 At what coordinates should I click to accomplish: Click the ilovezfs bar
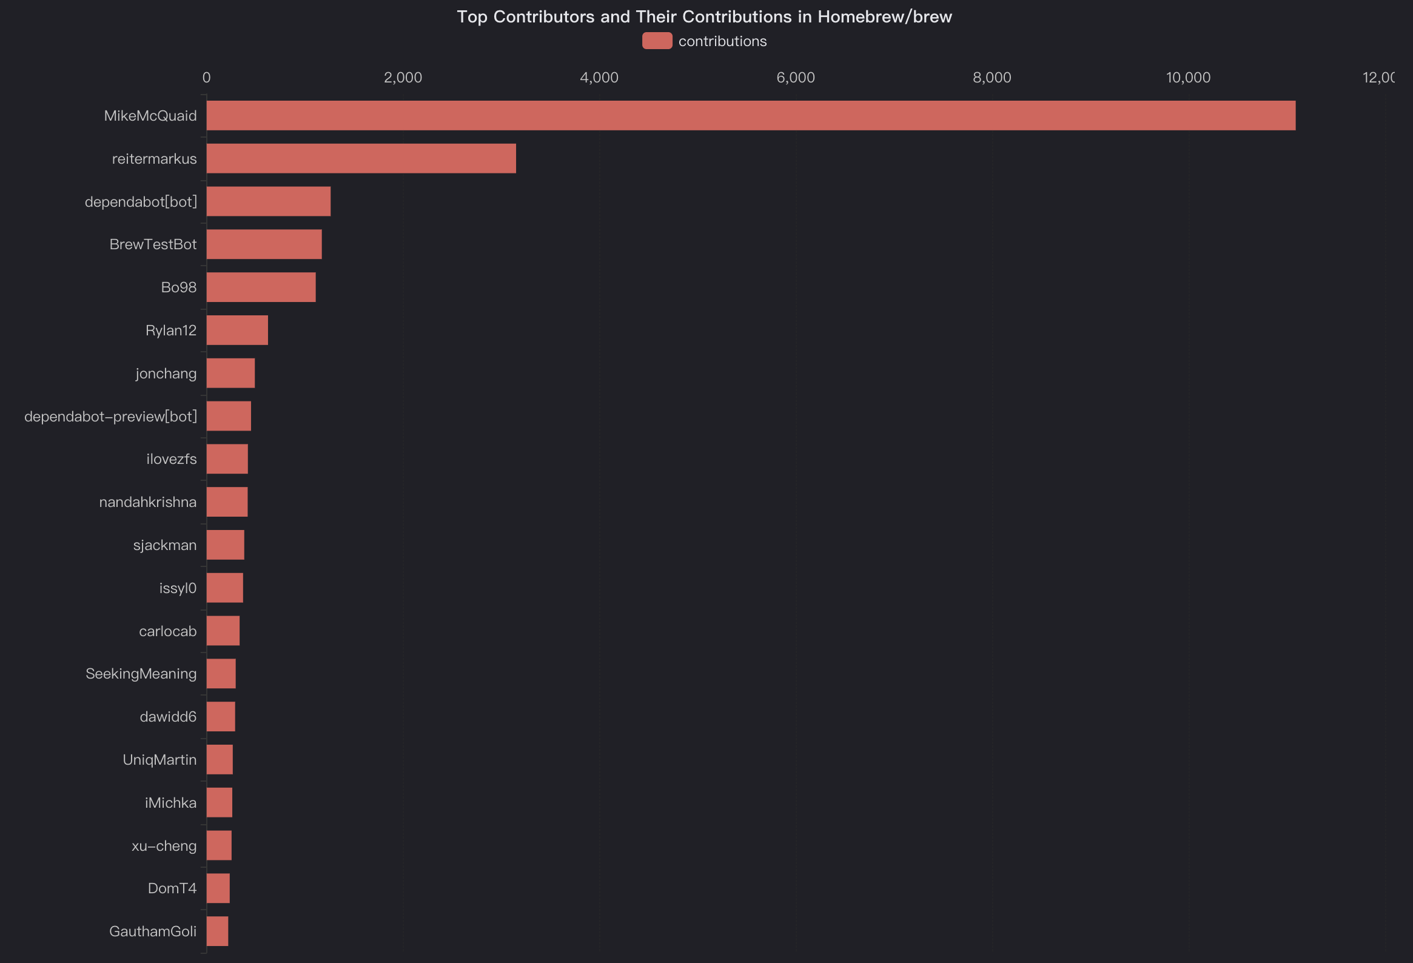[227, 459]
